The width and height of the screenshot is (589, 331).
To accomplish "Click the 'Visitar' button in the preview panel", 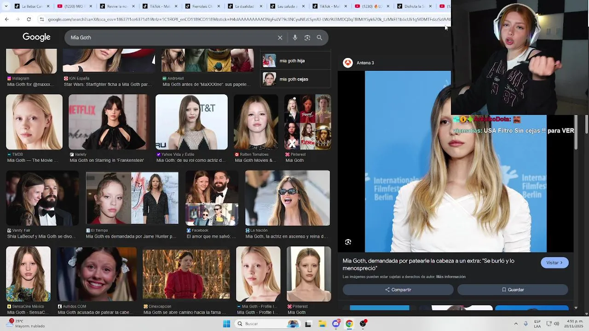I will pos(554,263).
